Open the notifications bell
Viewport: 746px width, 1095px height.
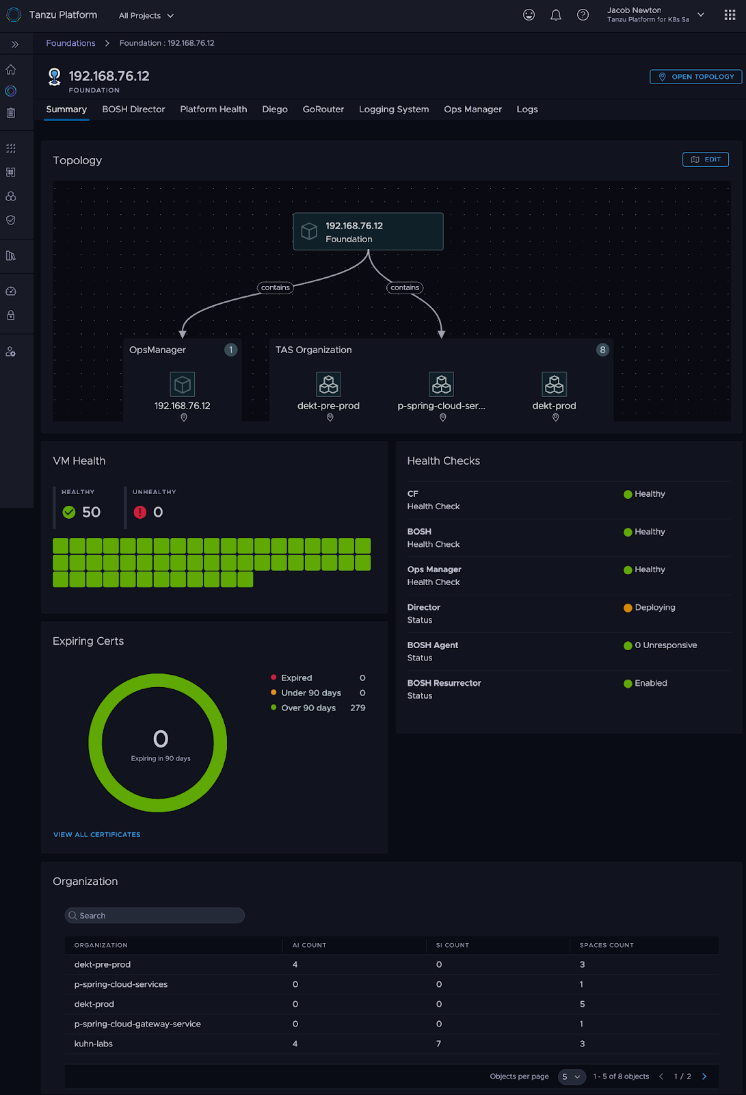tap(556, 15)
